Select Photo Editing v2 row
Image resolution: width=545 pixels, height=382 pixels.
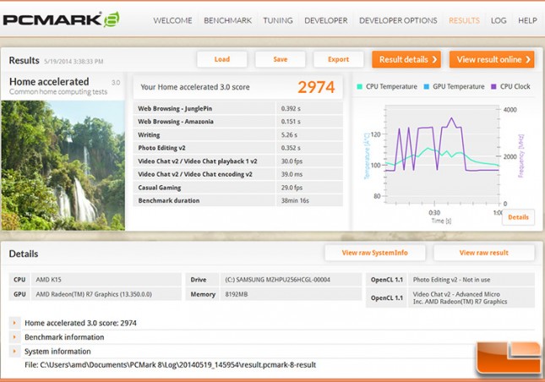[238, 148]
